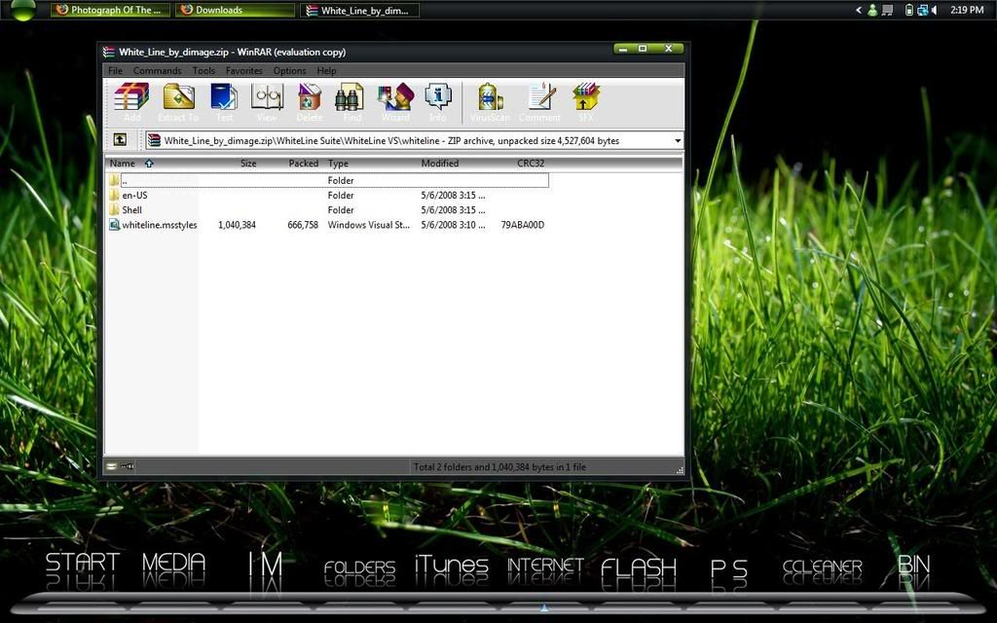Screen dimensions: 997x623
Task: Open the Find binoculars tool
Action: pos(351,101)
